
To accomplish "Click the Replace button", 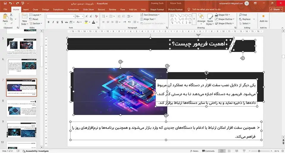I will click(245, 19).
